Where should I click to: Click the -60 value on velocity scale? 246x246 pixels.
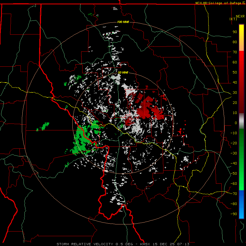tap(234, 184)
